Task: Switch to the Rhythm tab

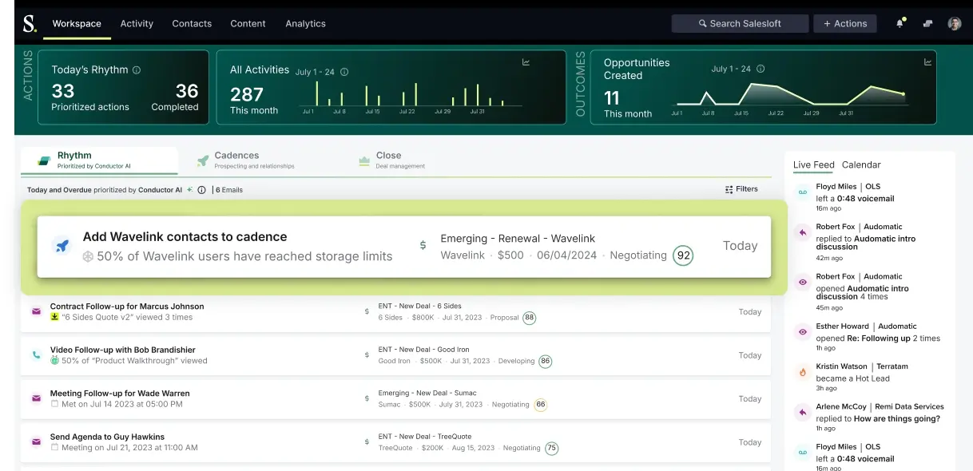Action: (x=99, y=160)
